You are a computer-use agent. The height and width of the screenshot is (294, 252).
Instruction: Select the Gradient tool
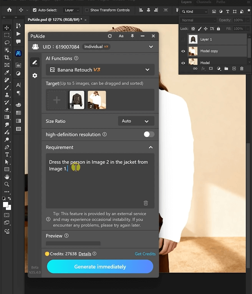pyautogui.click(x=7, y=117)
